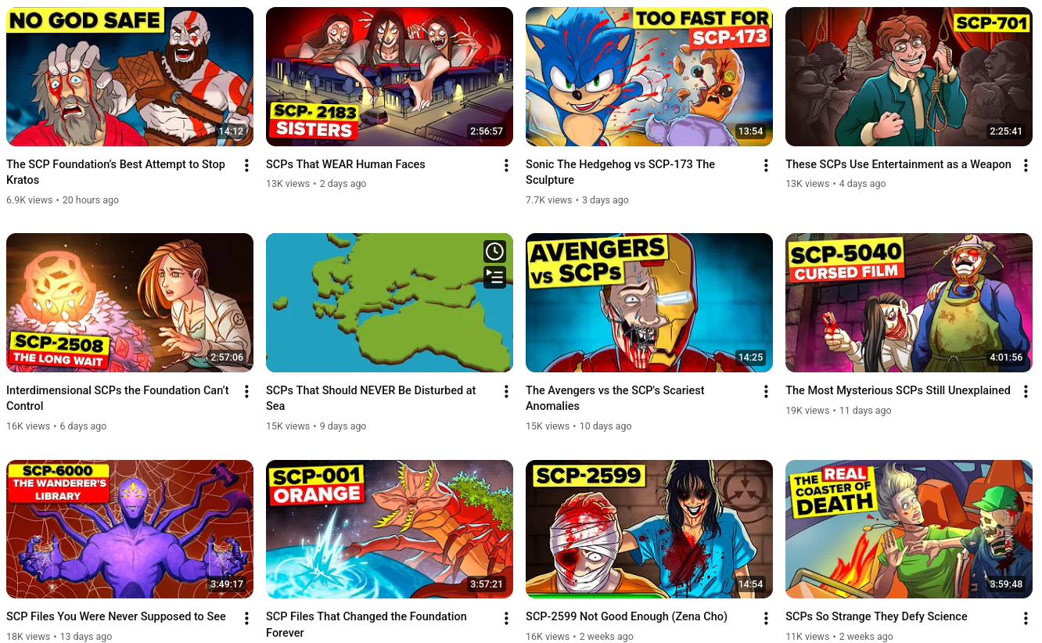Viewport: 1042px width, 643px height.
Task: Open options menu for Interdimensional SCPs video
Action: pos(246,392)
